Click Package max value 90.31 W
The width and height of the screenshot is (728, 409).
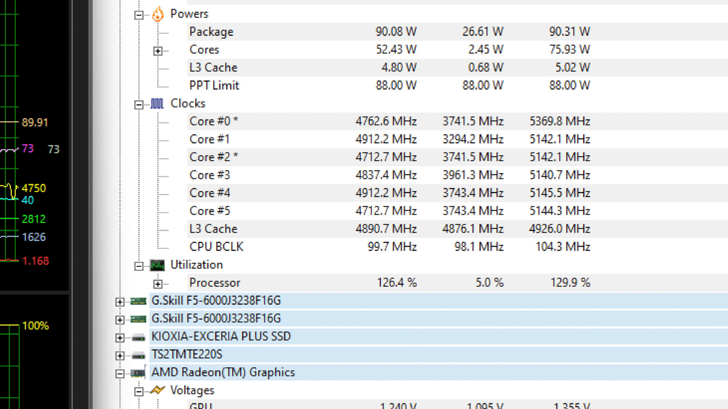coord(570,32)
